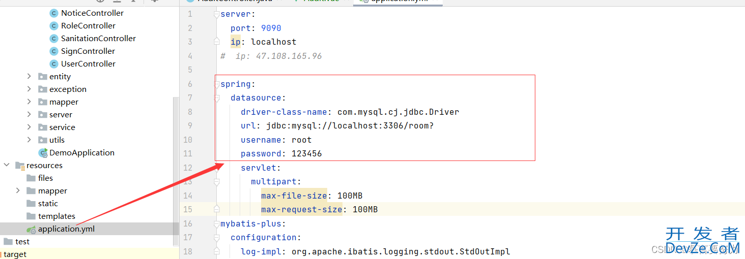Click the Spring config icon of application.yml
This screenshot has height=259, width=745.
31,229
